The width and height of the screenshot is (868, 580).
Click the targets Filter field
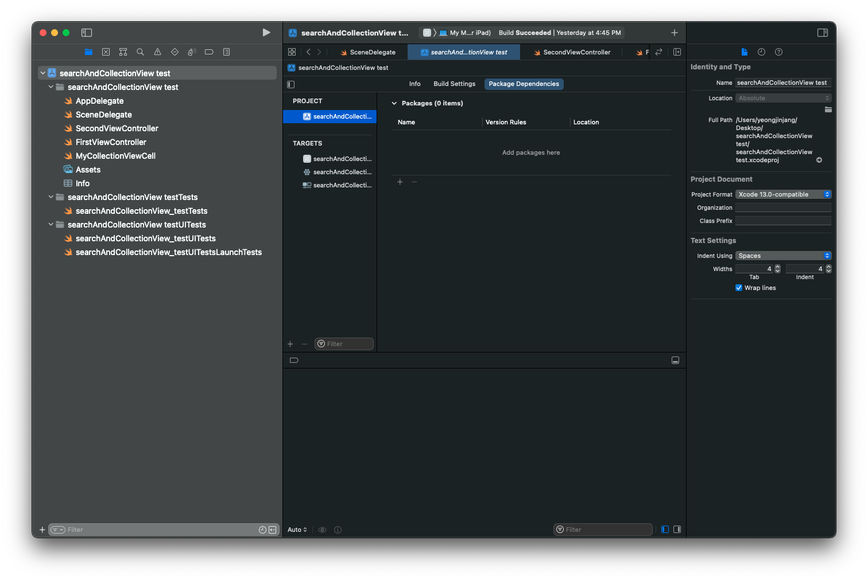(x=344, y=344)
